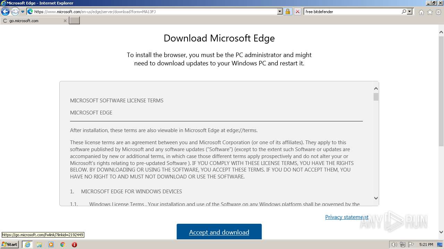The width and height of the screenshot is (444, 249).
Task: Click the search box containing free bitdefender
Action: coord(352,11)
